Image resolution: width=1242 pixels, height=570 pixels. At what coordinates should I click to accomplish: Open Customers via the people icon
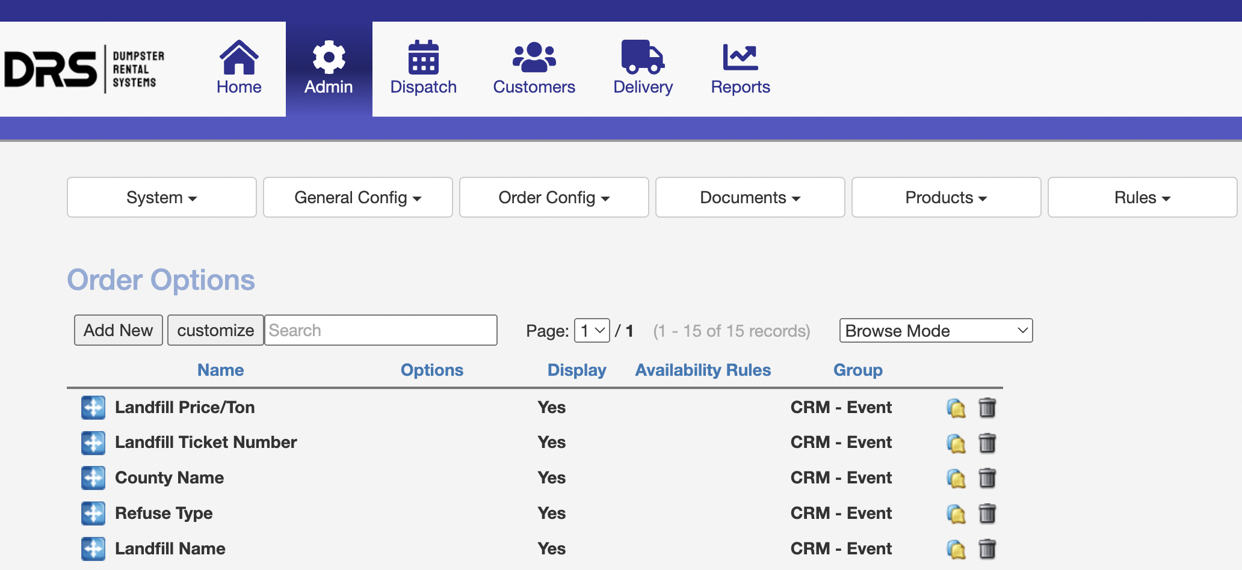point(534,57)
